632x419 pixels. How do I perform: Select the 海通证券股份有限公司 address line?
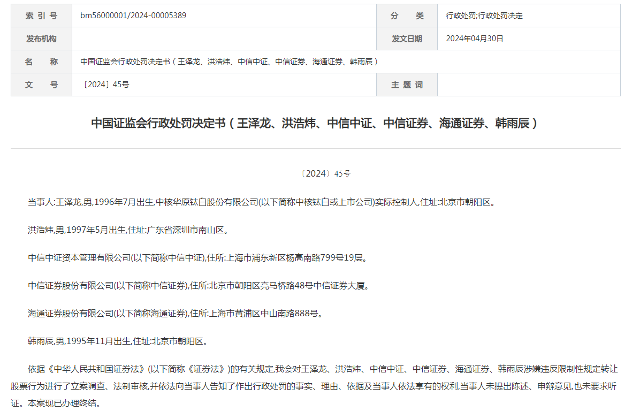(x=176, y=314)
